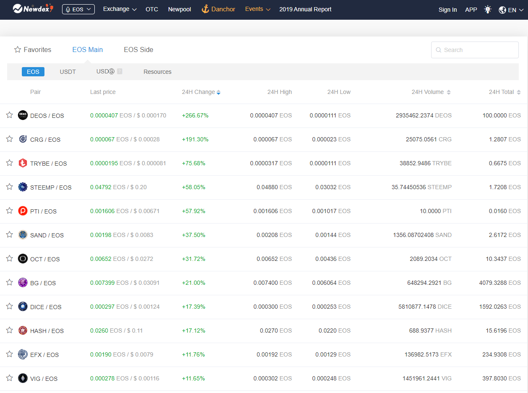Click the STEEMP token icon
The width and height of the screenshot is (528, 393).
point(23,187)
